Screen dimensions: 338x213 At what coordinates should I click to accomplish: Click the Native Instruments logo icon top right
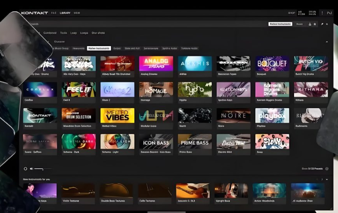[329, 13]
